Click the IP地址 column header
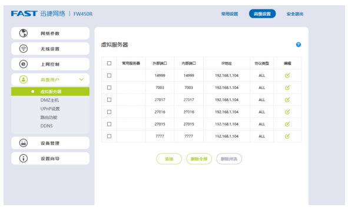Image resolution: width=348 pixels, height=214 pixels. tap(227, 63)
